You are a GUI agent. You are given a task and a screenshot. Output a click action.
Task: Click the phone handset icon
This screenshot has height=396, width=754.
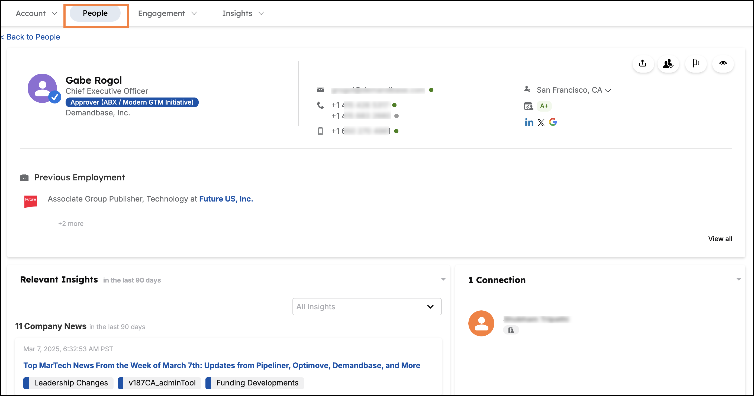click(320, 105)
